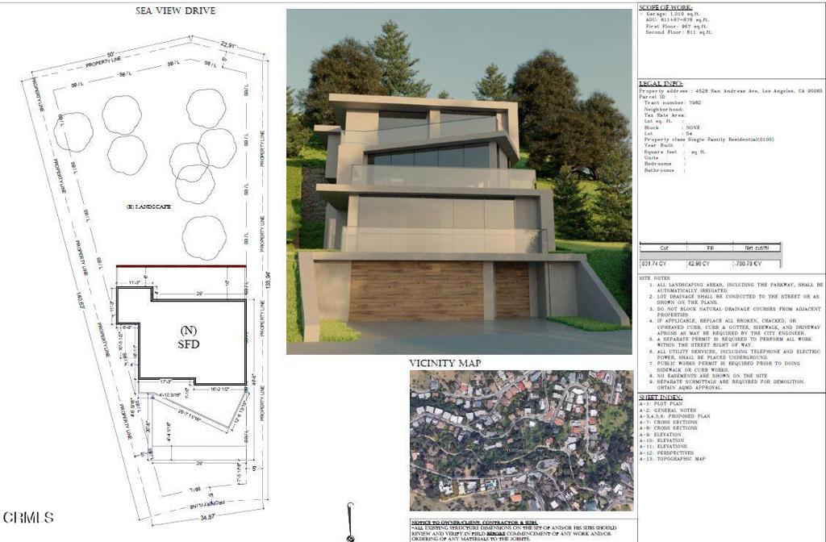Click the VICINITY MAP title
Image resolution: width=826 pixels, height=542 pixels.
(444, 364)
